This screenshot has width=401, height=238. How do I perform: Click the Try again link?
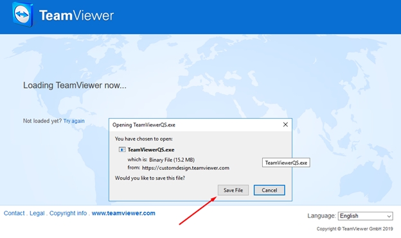coord(74,121)
